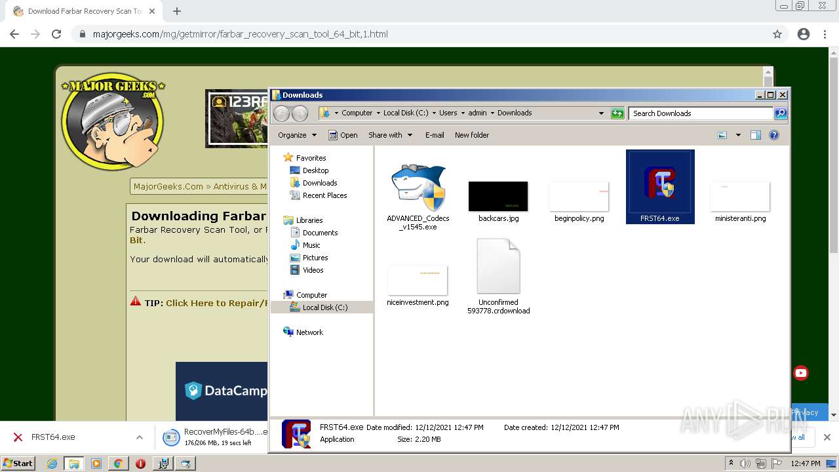Select the Download Farbar Recovery Scan tab
Image resolution: width=839 pixels, height=472 pixels.
(x=84, y=11)
